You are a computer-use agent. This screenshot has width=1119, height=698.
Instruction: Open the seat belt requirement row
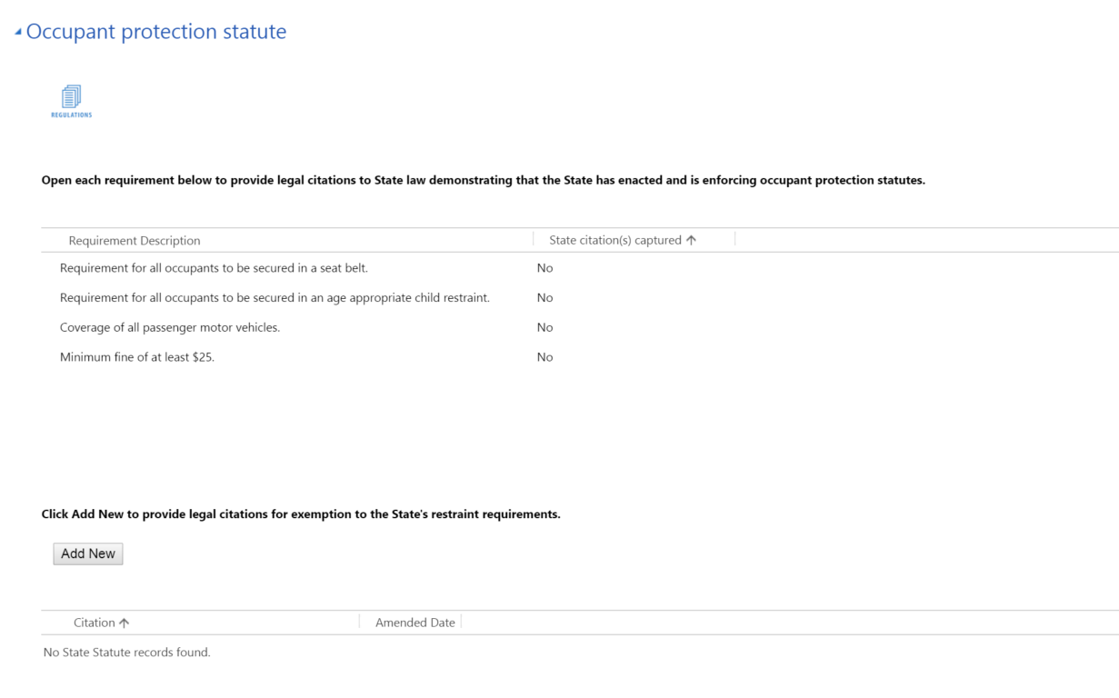[214, 268]
